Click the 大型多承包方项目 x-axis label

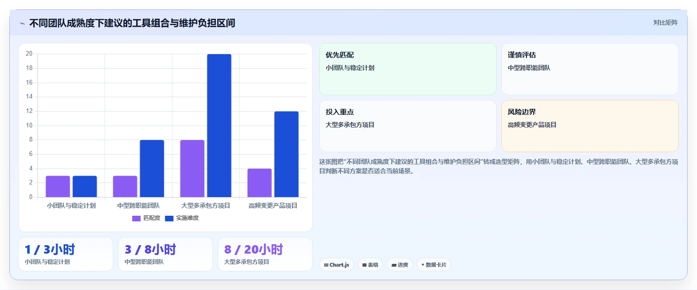click(206, 205)
